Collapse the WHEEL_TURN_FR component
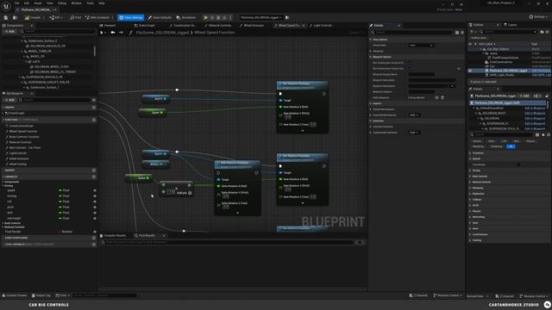Viewport: 552px width, 310px height. [x=22, y=52]
